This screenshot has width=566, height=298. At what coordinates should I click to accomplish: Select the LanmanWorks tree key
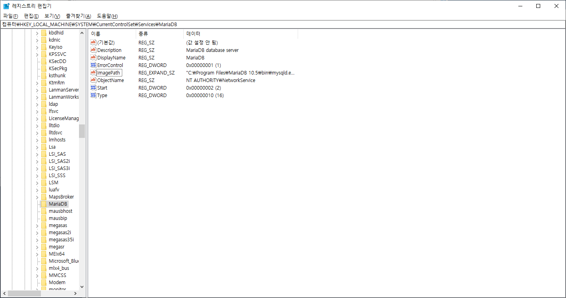point(64,97)
